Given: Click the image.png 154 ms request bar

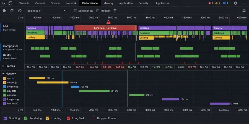Looking at the screenshot, I should [170, 99].
